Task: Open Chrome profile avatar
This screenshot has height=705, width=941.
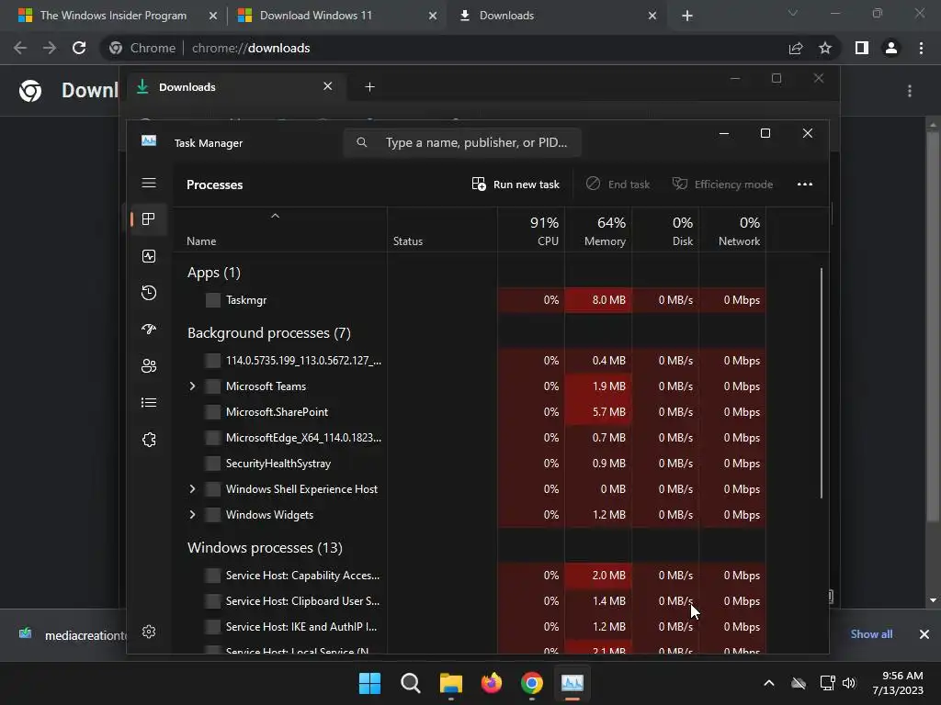Action: pos(891,48)
